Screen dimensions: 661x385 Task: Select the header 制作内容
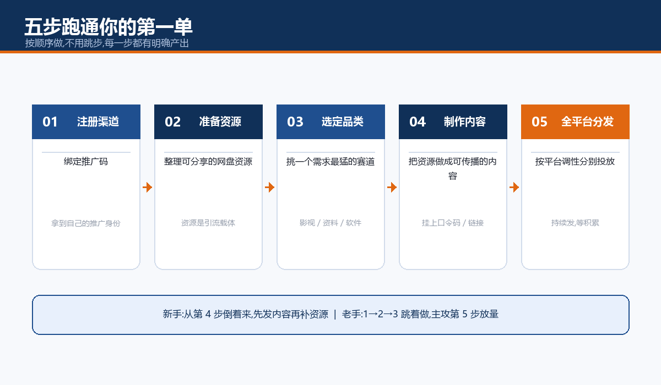(465, 122)
